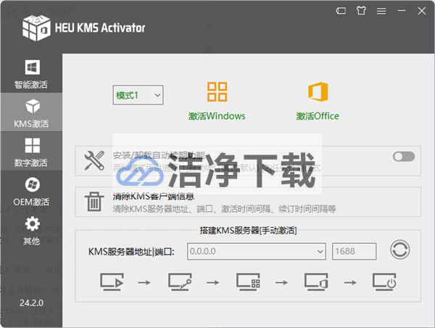Click the 清除KMS服务器地址 description line

click(225, 208)
